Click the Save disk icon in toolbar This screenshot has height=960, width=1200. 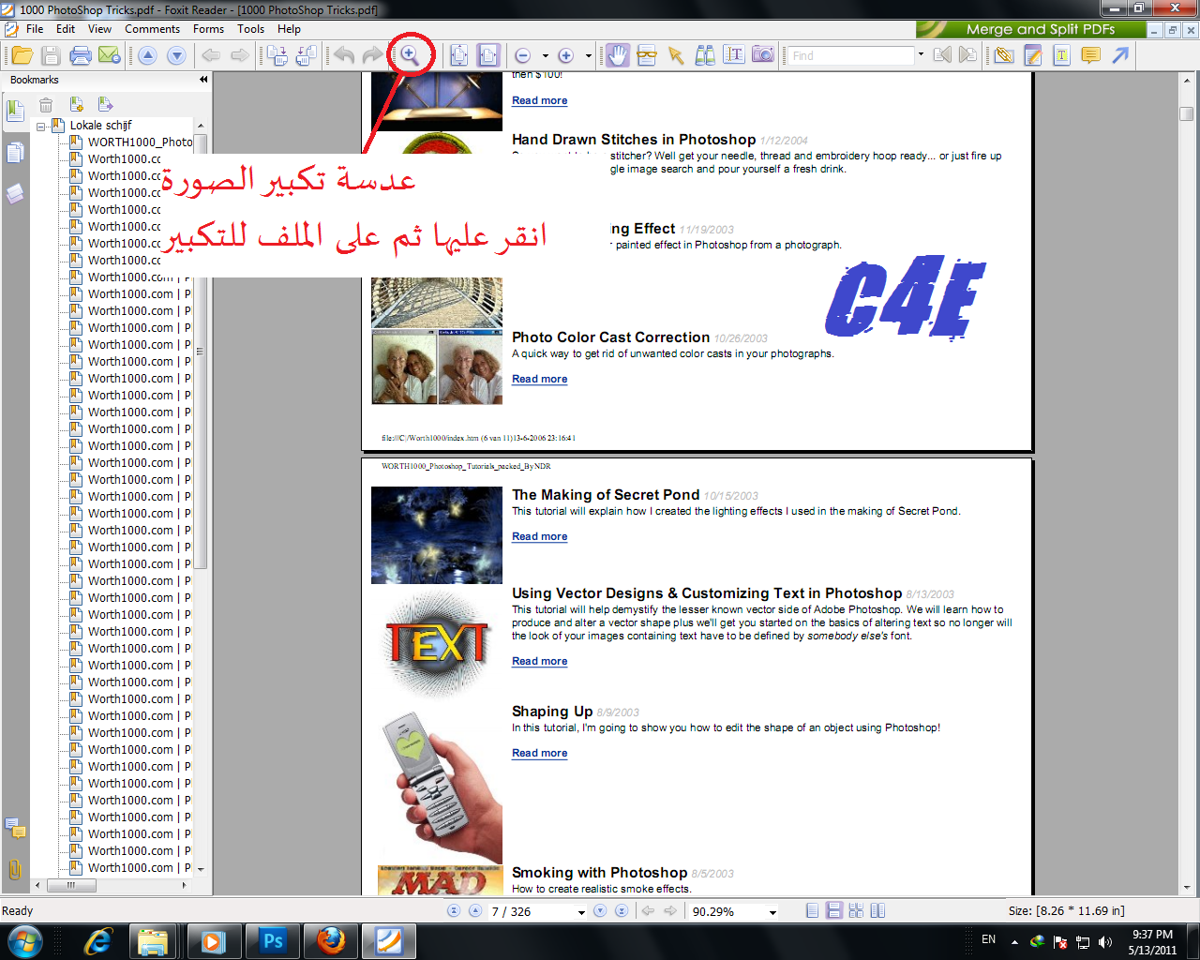52,56
